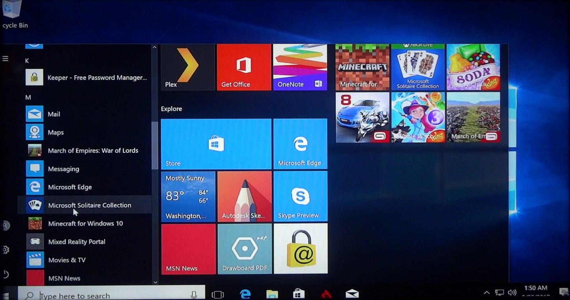The image size is (570, 300).
Task: Launch the Skype Preview tile
Action: (300, 196)
